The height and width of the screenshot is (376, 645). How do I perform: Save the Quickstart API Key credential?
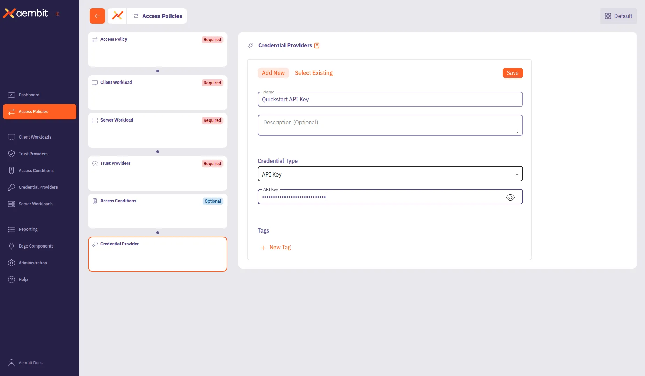pos(512,73)
